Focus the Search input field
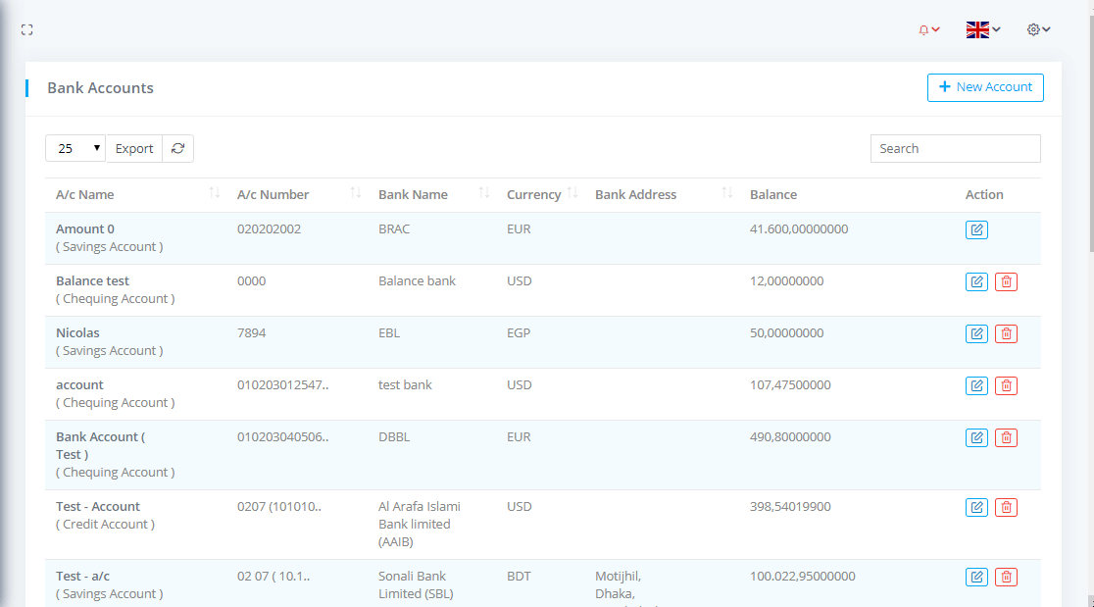The image size is (1094, 607). (955, 148)
